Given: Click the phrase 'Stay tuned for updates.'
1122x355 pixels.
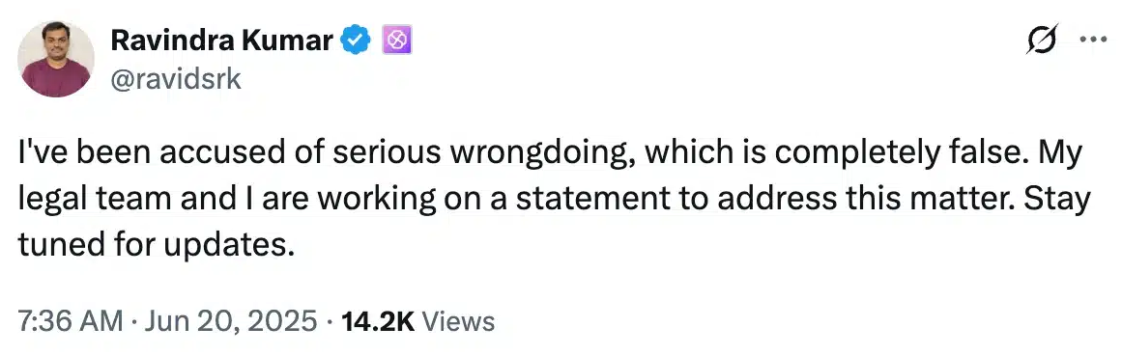Looking at the screenshot, I should (x=553, y=222).
